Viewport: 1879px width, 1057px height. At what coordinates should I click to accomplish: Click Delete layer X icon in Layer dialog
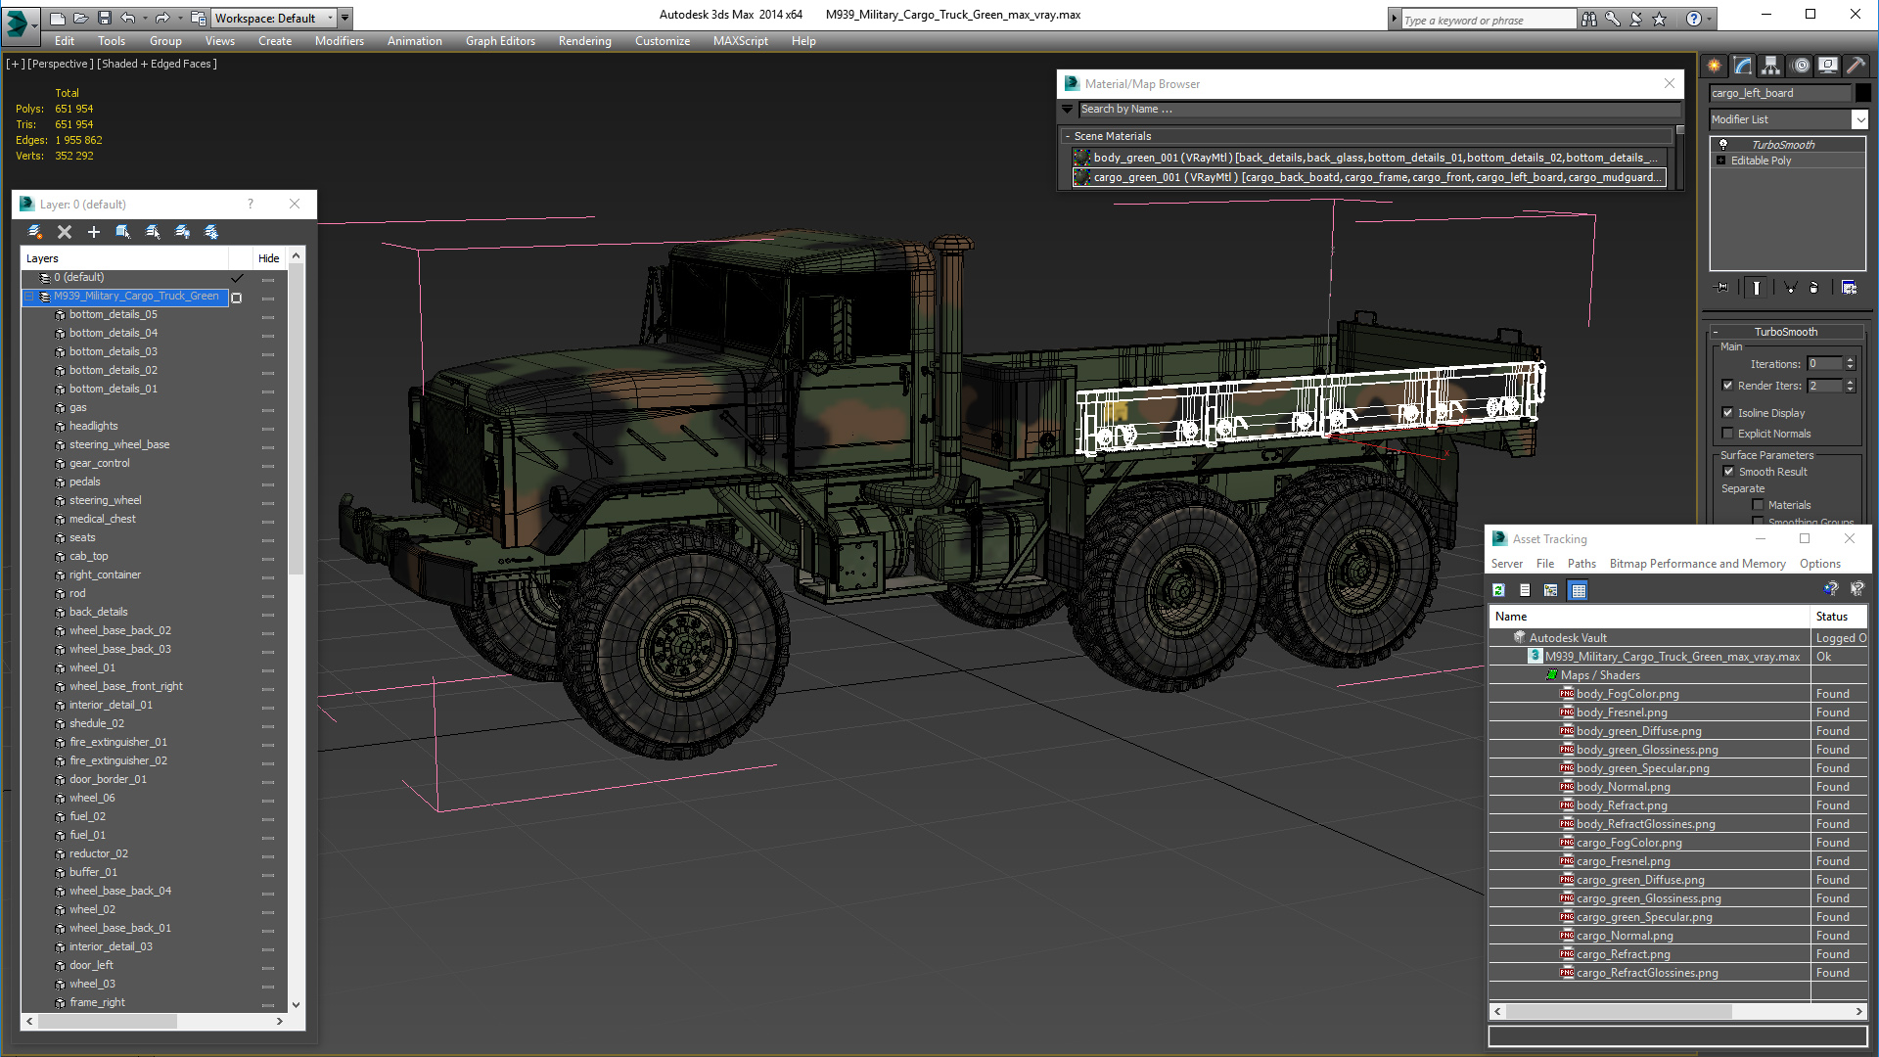tap(65, 232)
